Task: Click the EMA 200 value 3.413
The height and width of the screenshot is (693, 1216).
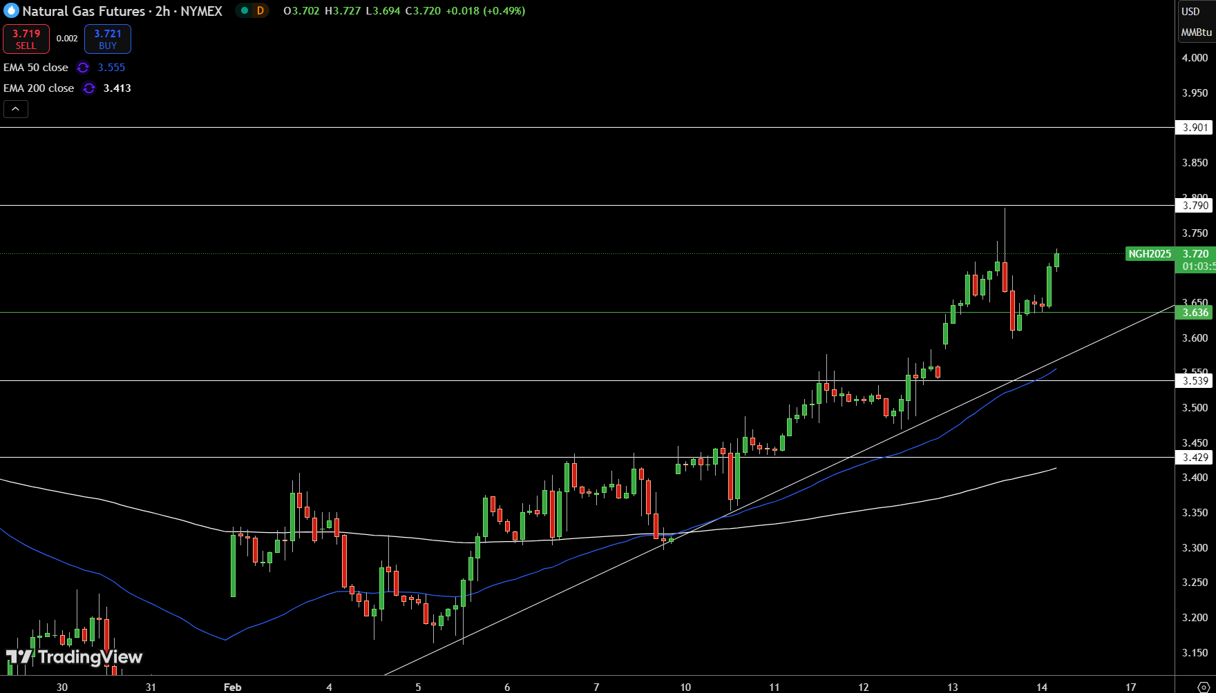Action: (x=117, y=88)
